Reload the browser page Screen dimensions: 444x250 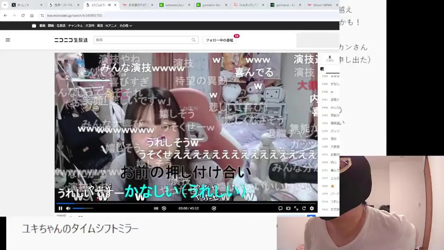[x=23, y=15]
